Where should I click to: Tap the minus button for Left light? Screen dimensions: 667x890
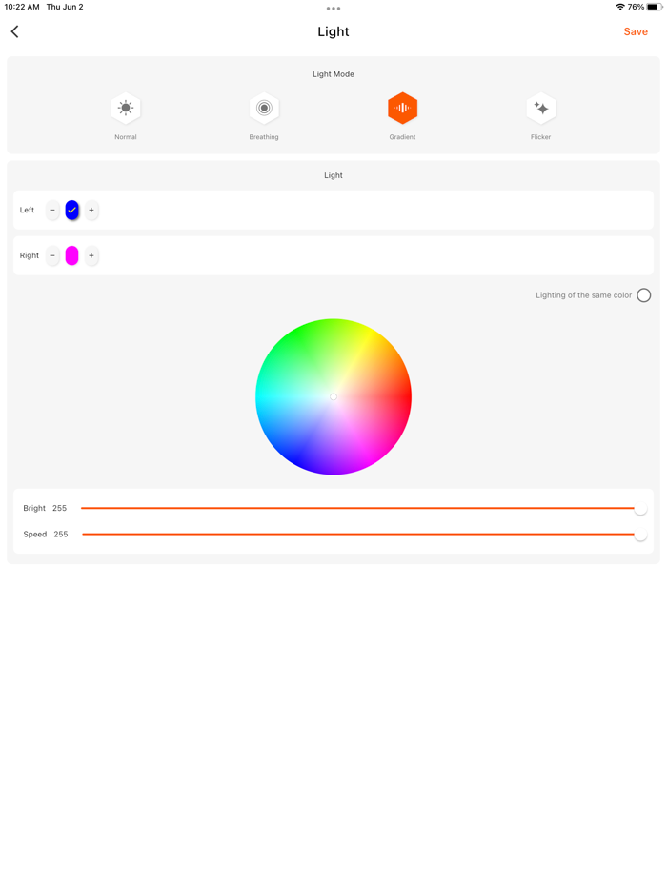(52, 210)
